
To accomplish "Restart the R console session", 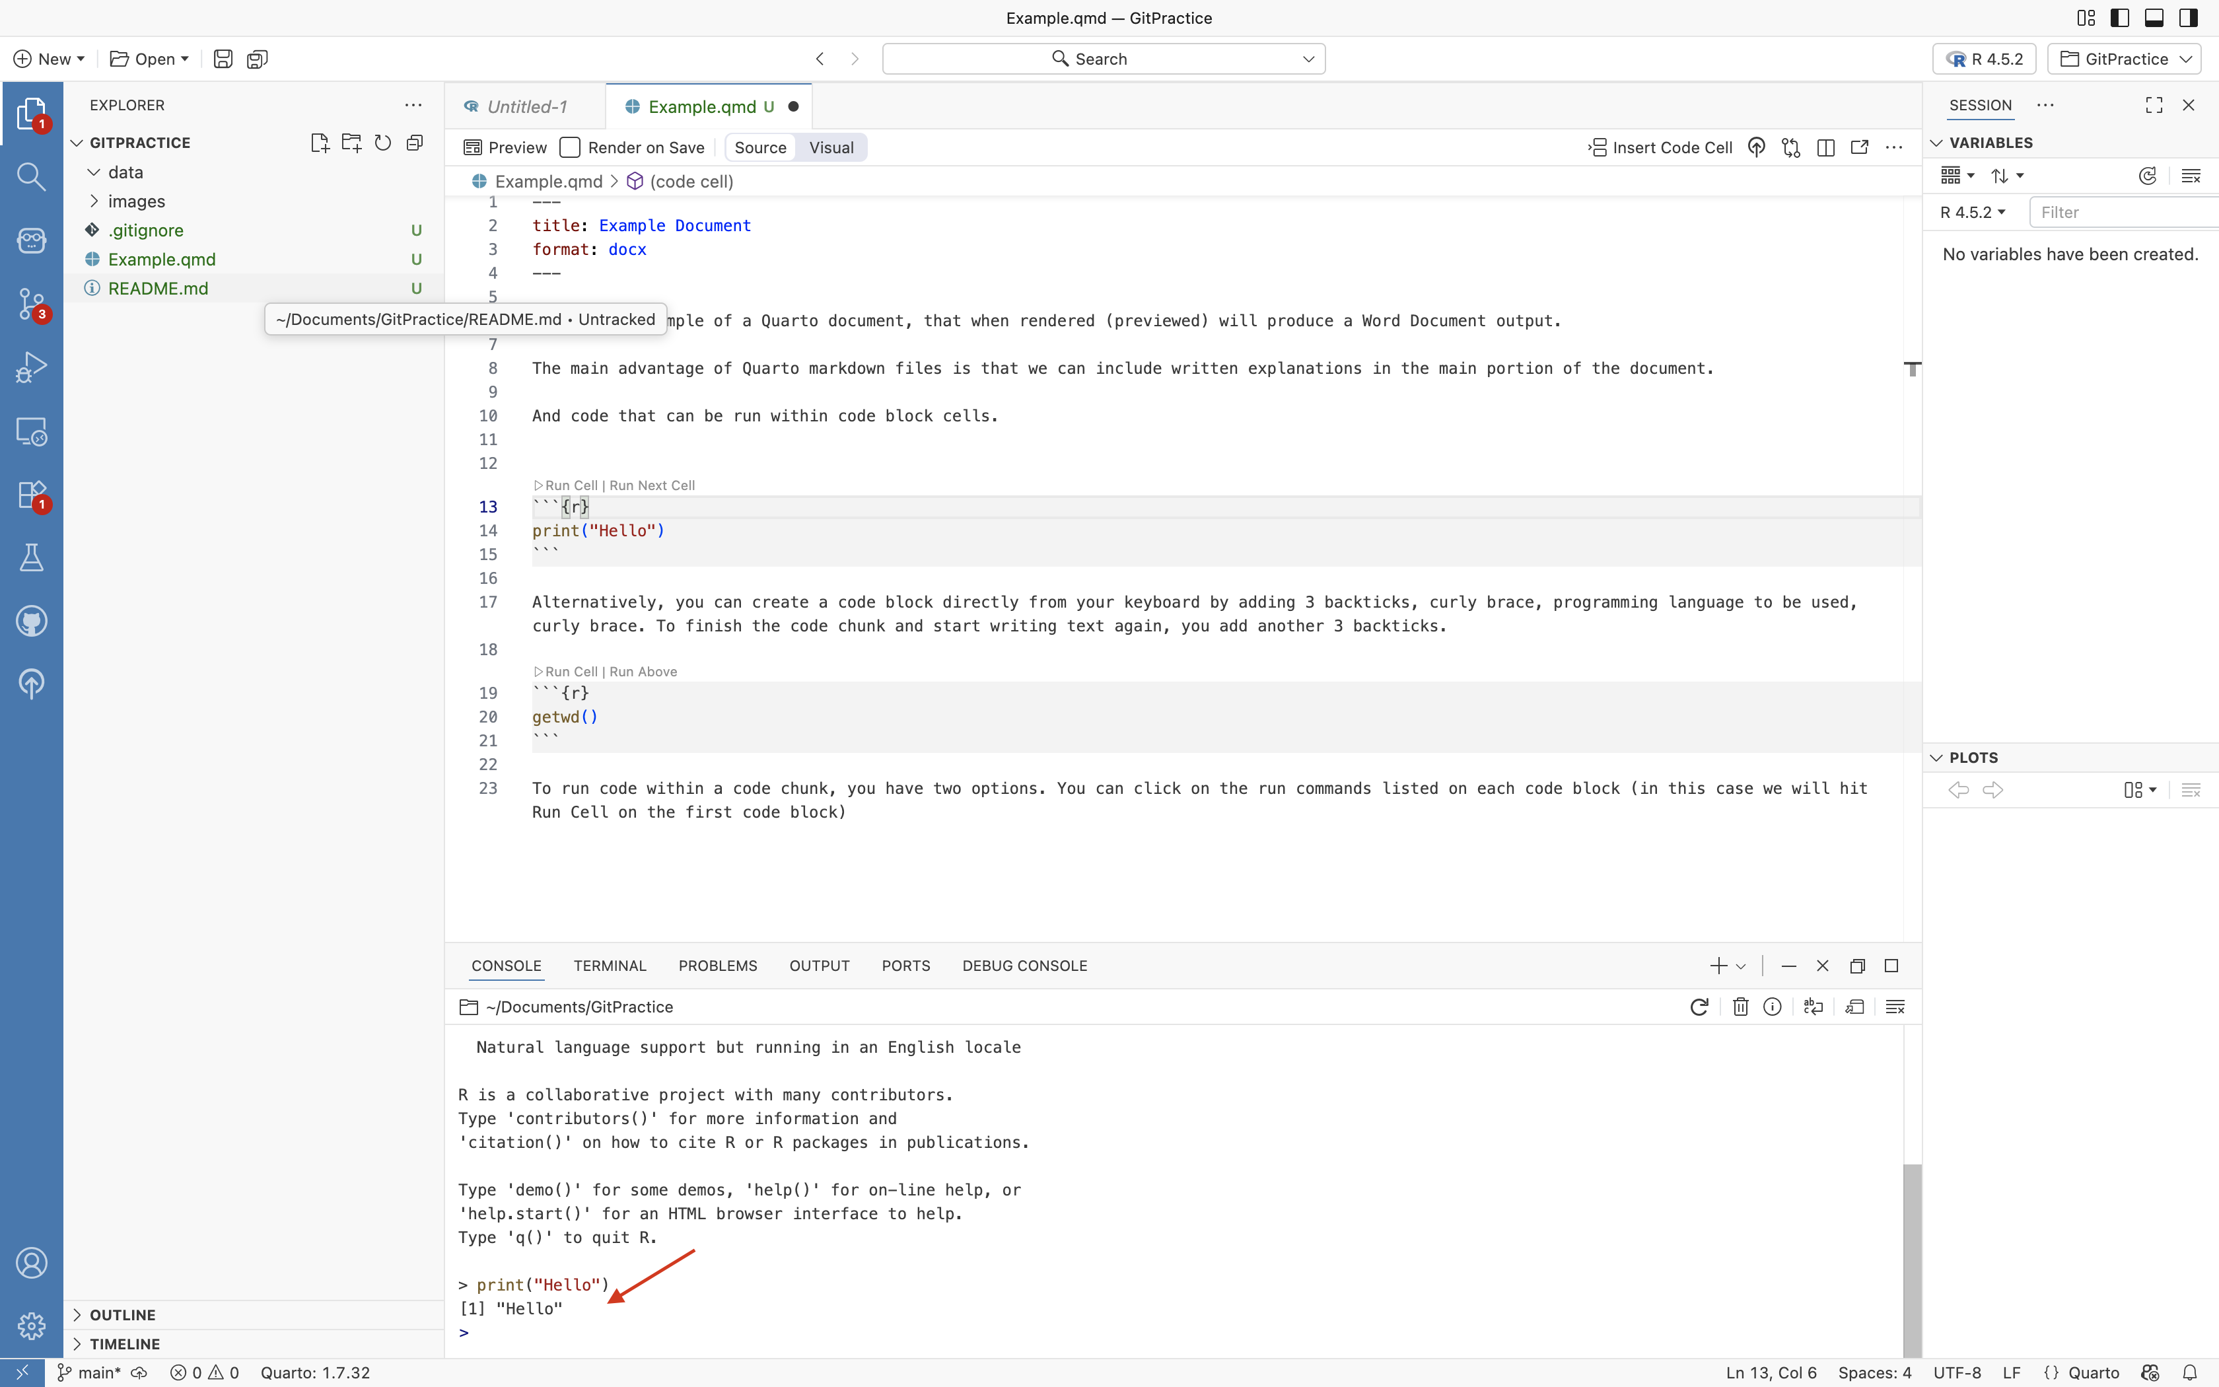I will coord(1698,1007).
